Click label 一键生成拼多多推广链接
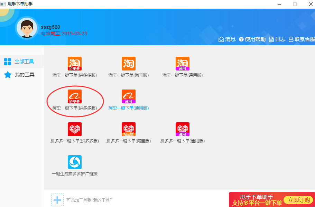The height and width of the screenshot is (207, 315). click(x=75, y=174)
